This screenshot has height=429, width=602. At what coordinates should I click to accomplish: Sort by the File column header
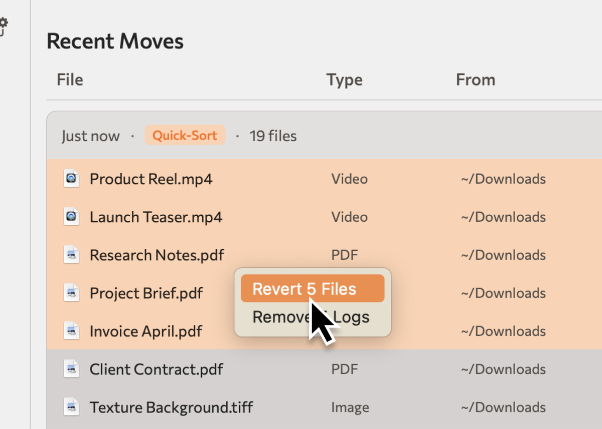click(x=70, y=80)
